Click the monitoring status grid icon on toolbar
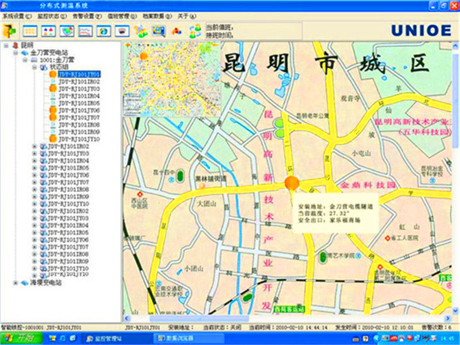This screenshot has height=345, width=460. [x=30, y=30]
